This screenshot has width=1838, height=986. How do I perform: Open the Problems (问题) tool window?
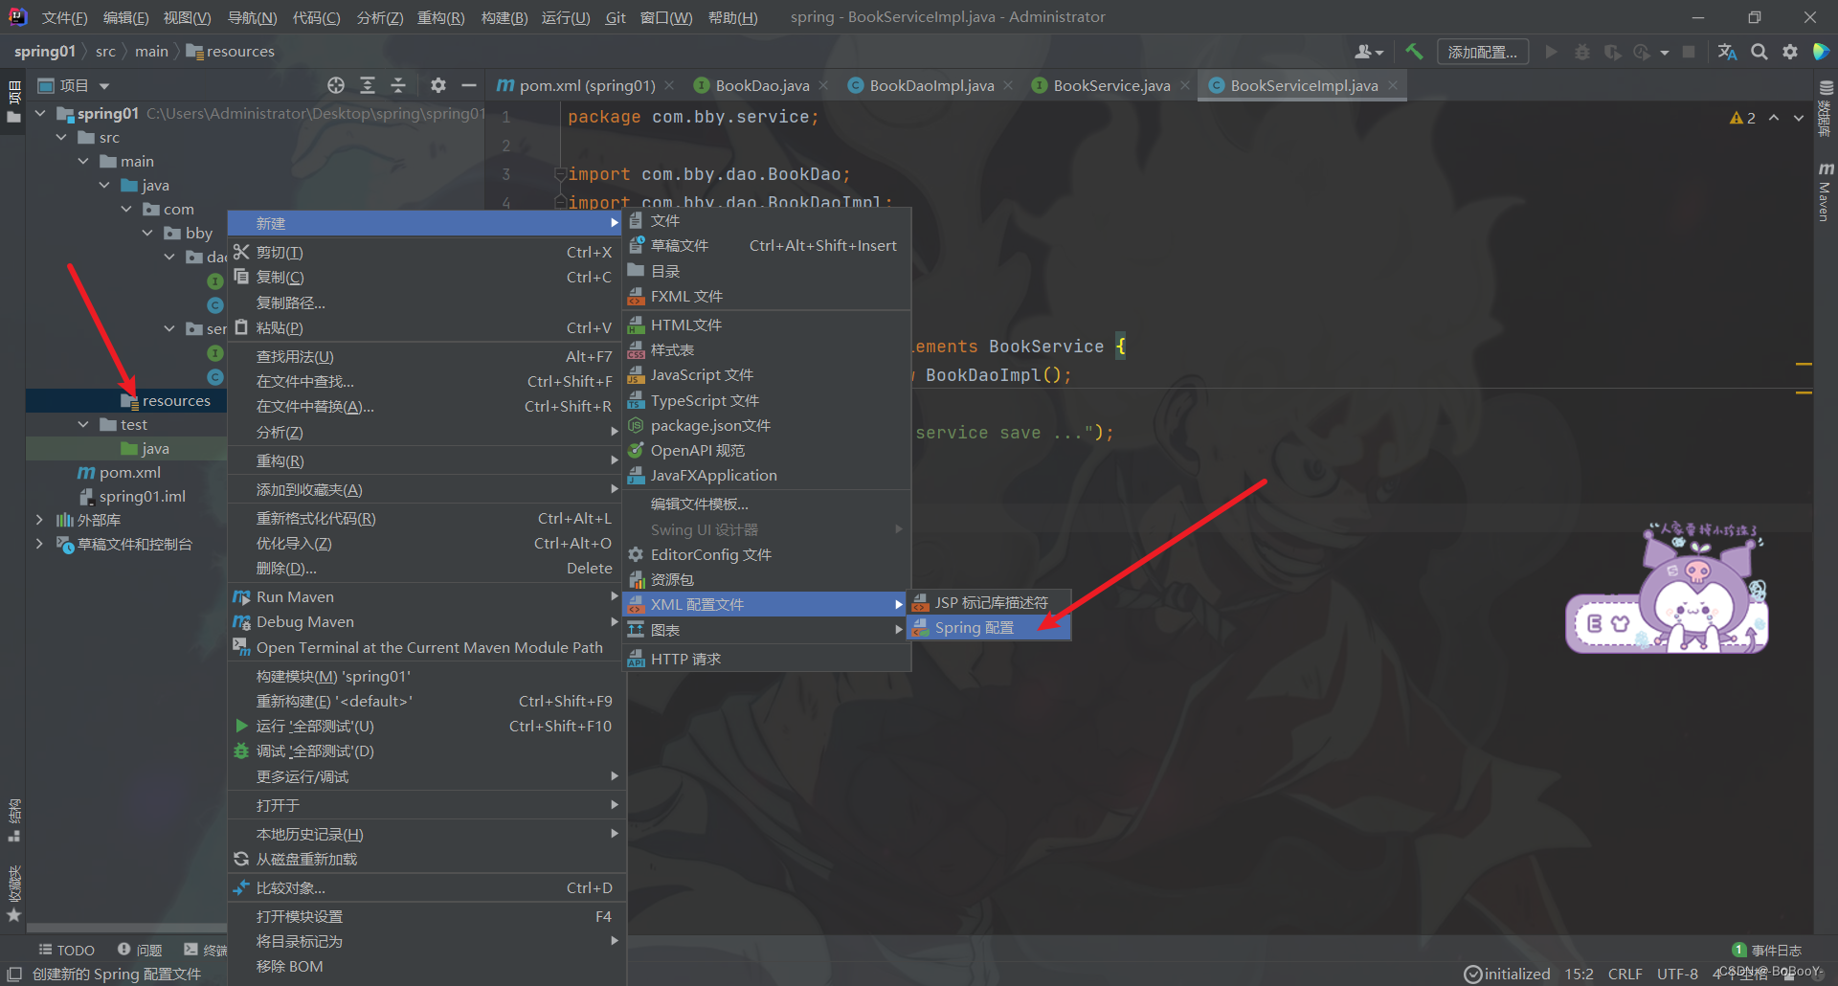point(140,950)
